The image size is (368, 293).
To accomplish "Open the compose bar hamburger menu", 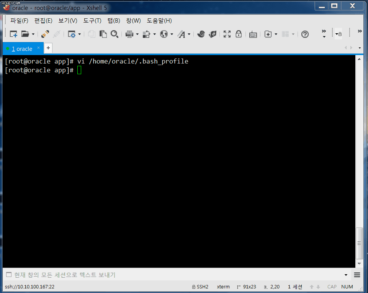I will 357,275.
